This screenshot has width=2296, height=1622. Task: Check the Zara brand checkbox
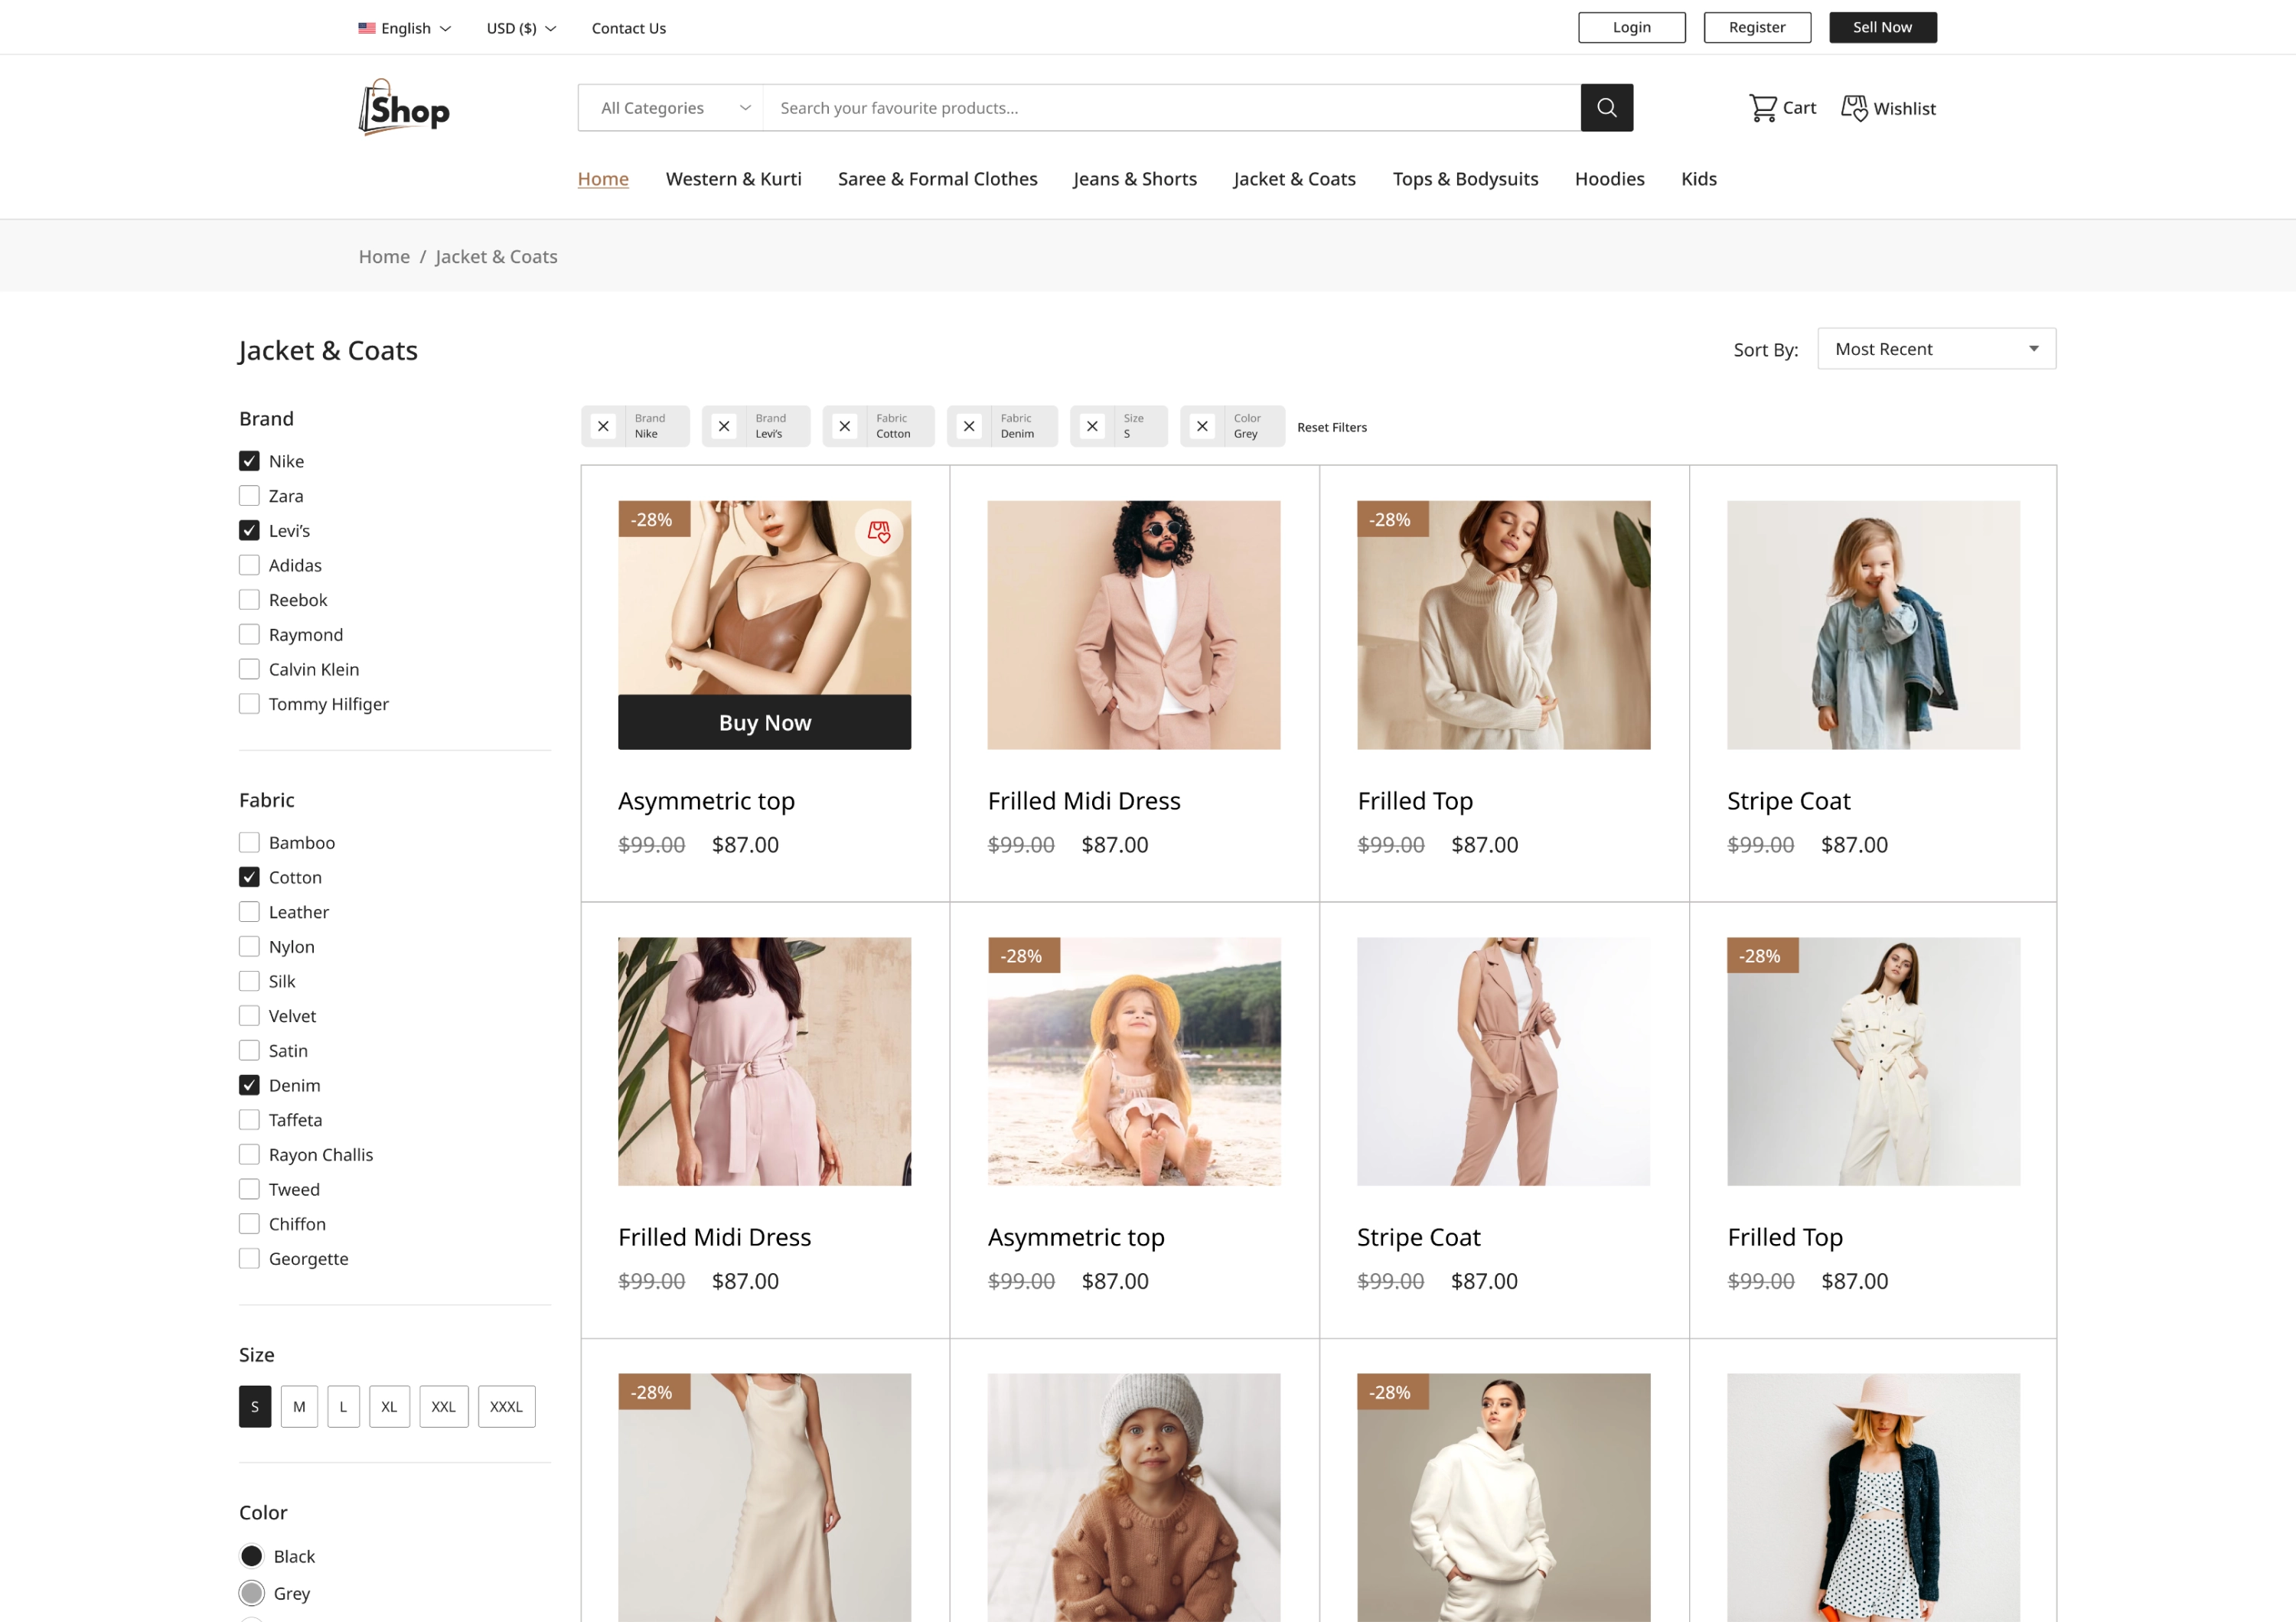click(248, 495)
